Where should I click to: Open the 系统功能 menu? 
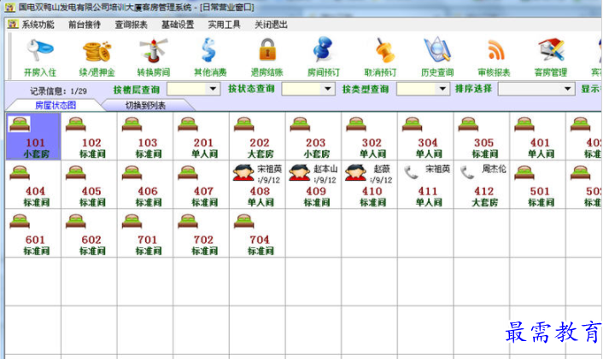(x=38, y=25)
